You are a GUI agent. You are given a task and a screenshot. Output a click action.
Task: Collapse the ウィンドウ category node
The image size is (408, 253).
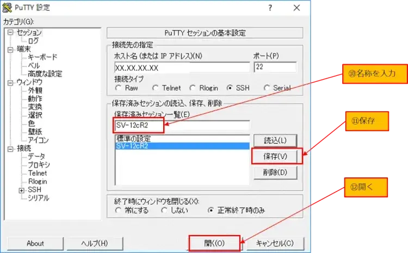click(x=9, y=82)
